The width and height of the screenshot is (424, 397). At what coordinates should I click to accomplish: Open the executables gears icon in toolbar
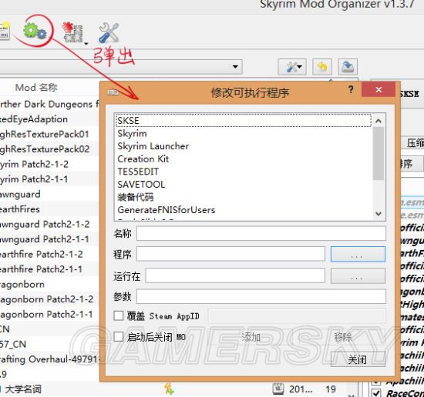35,31
